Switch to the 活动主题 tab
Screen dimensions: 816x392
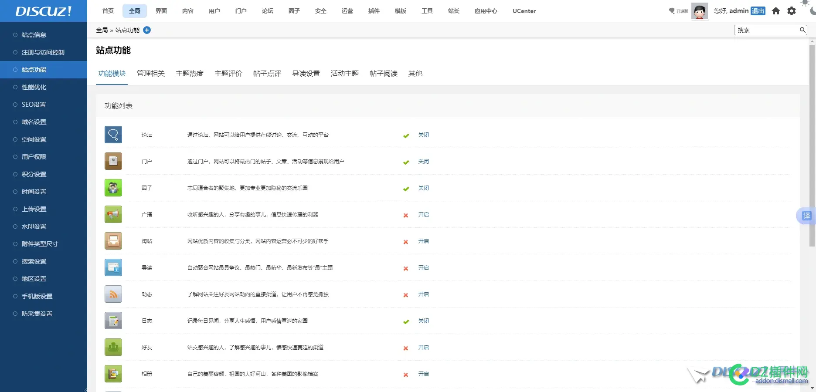pos(345,74)
